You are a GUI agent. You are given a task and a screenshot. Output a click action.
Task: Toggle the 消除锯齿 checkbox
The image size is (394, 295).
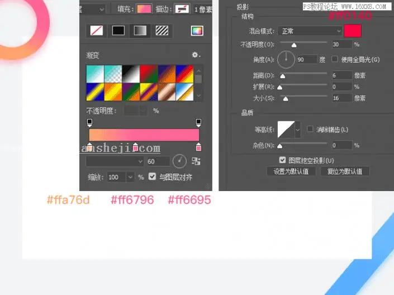[x=310, y=129]
